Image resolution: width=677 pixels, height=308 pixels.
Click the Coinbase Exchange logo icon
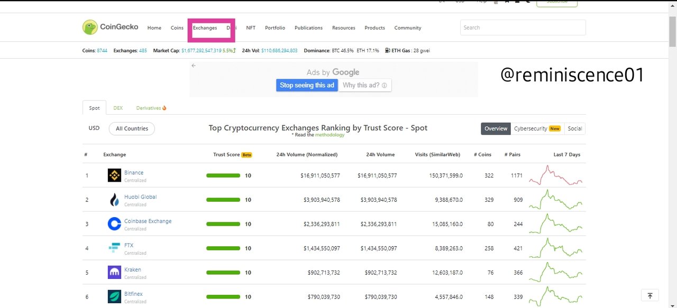coord(114,224)
